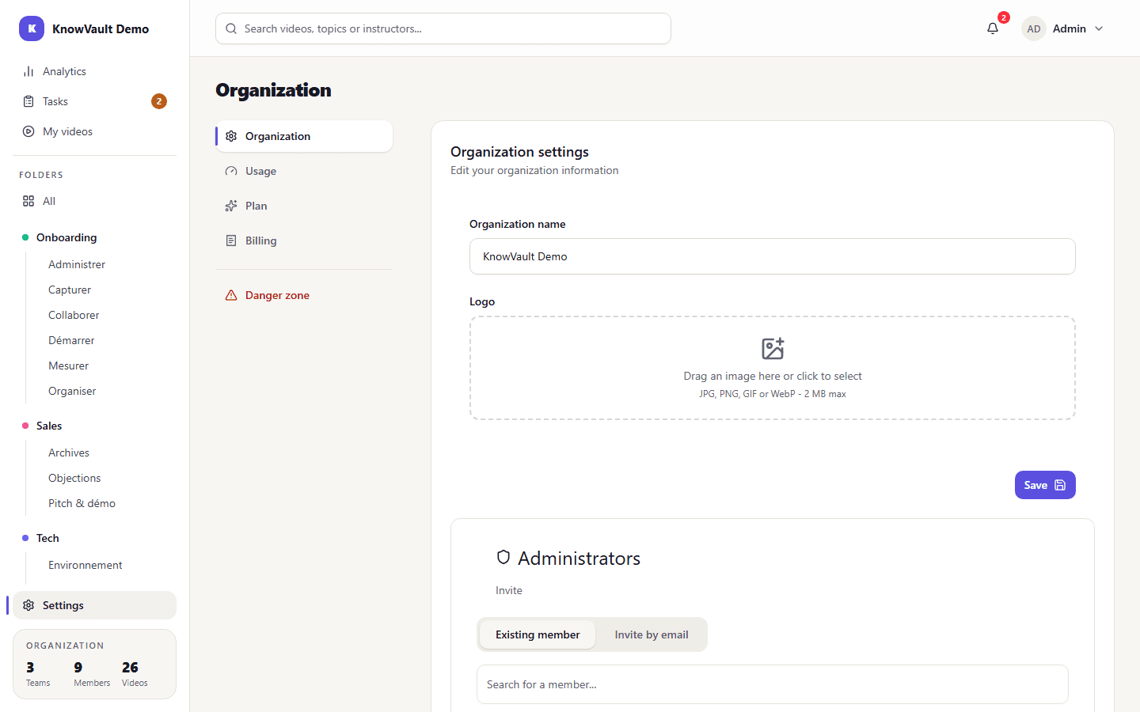
Task: Open the Usage settings section
Action: coord(304,171)
